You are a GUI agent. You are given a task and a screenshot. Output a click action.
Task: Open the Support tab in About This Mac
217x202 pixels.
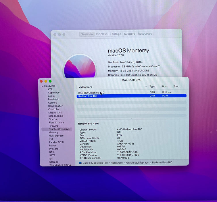(129, 34)
